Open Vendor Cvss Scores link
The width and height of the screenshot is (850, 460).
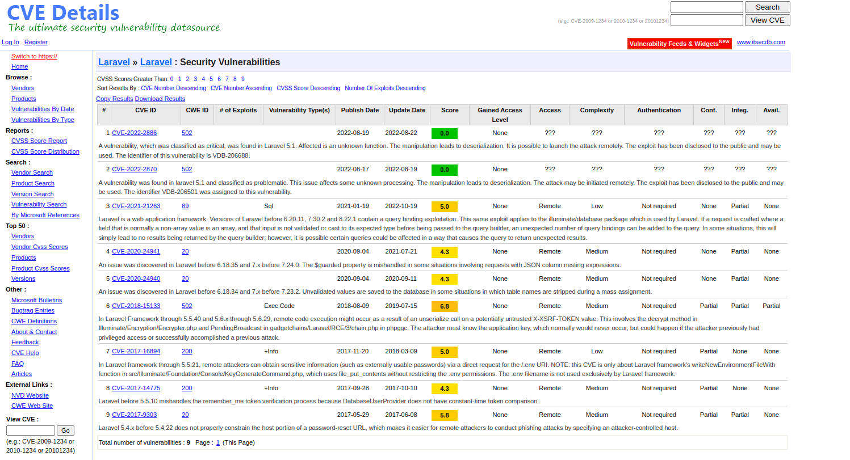(40, 247)
